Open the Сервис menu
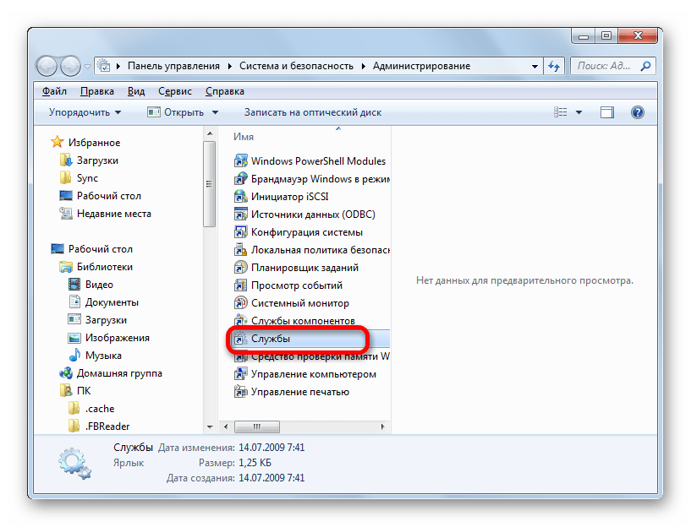 coord(174,91)
